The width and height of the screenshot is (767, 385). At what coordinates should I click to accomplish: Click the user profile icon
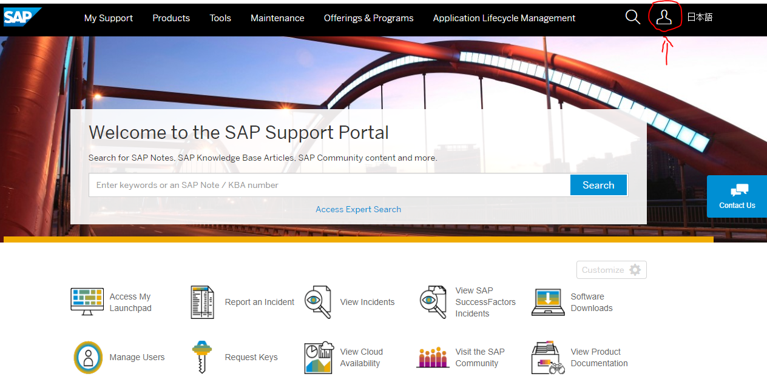pos(664,18)
